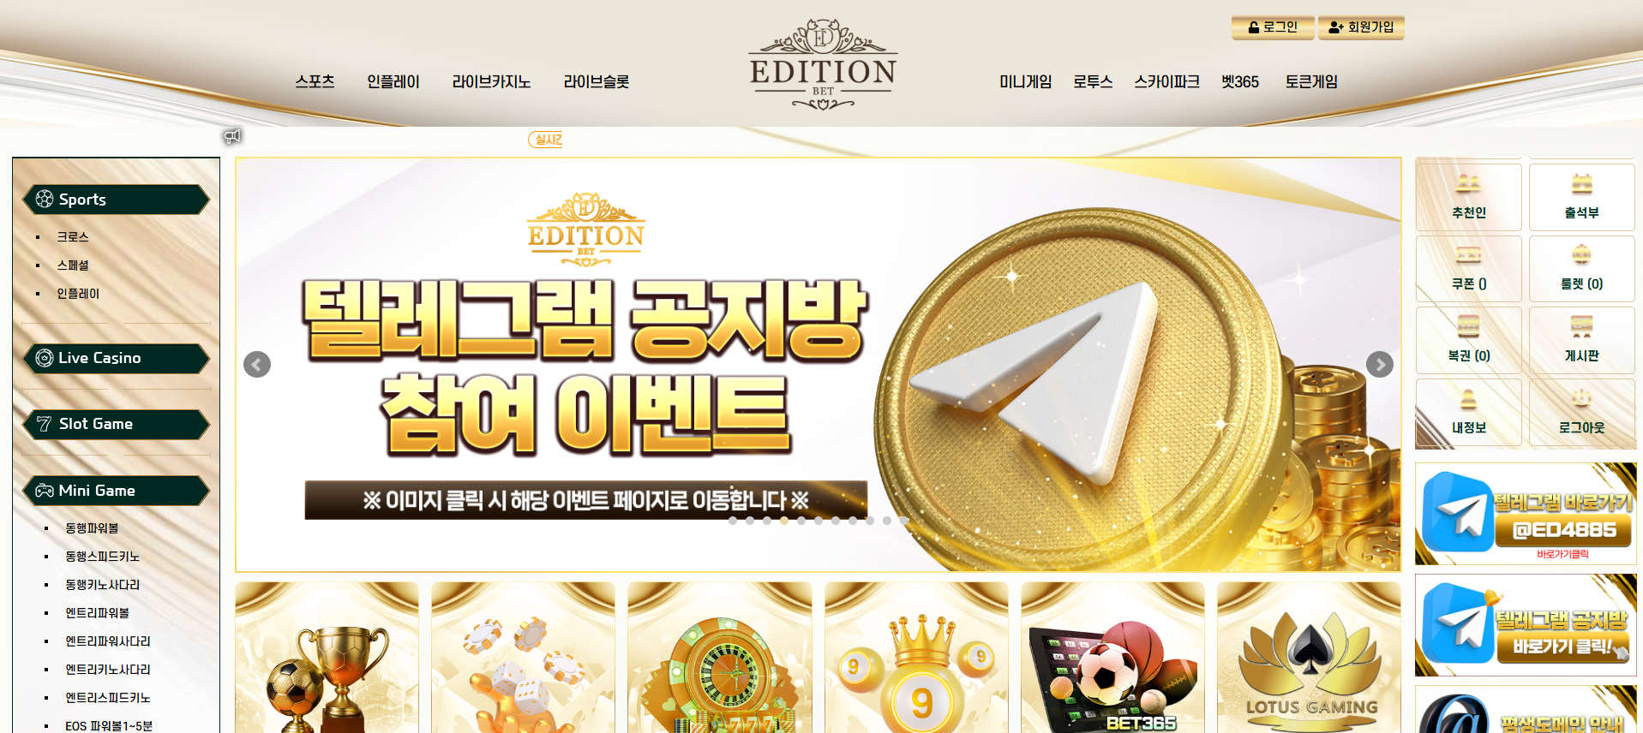The height and width of the screenshot is (733, 1643).
Task: Open the 출석부 attendance icon
Action: point(1581,197)
